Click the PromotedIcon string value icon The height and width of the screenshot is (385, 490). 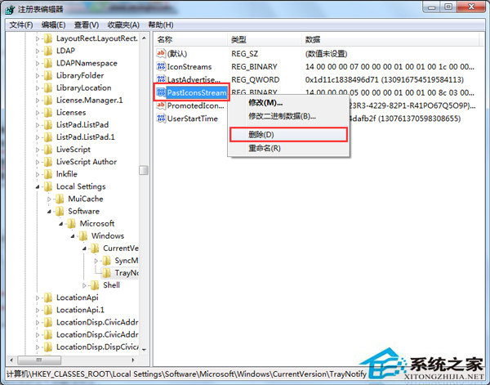(x=161, y=105)
